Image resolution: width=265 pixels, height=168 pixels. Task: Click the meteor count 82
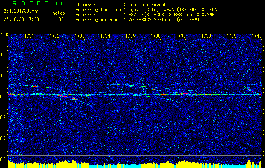pyautogui.click(x=61, y=19)
